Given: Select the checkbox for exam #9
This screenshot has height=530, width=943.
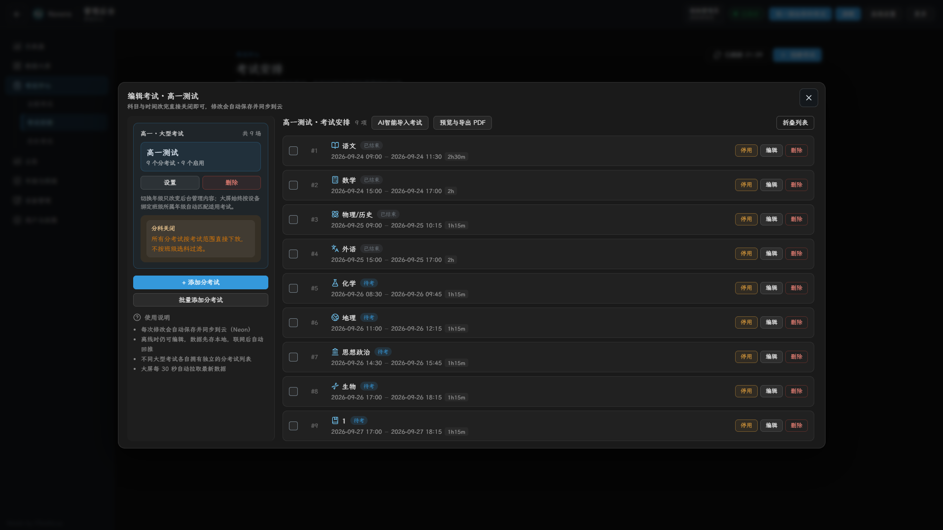Looking at the screenshot, I should coord(293,426).
